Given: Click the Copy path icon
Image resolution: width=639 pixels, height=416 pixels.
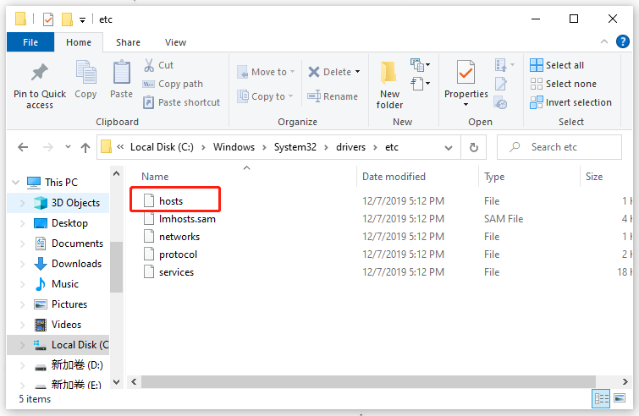Looking at the screenshot, I should click(x=148, y=84).
